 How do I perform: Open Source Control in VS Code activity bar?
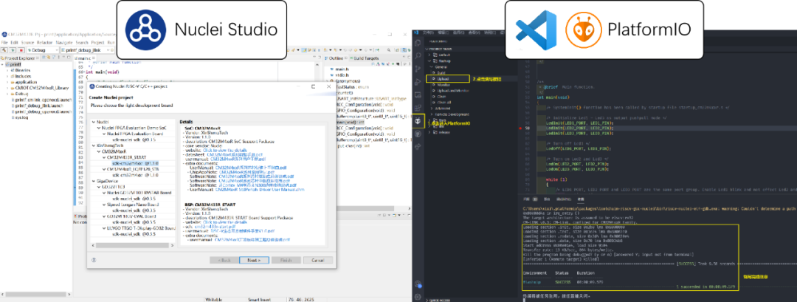418,69
